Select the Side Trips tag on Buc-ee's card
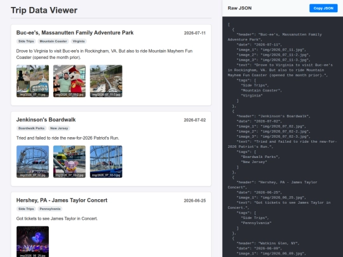343x257 pixels. tap(26, 41)
